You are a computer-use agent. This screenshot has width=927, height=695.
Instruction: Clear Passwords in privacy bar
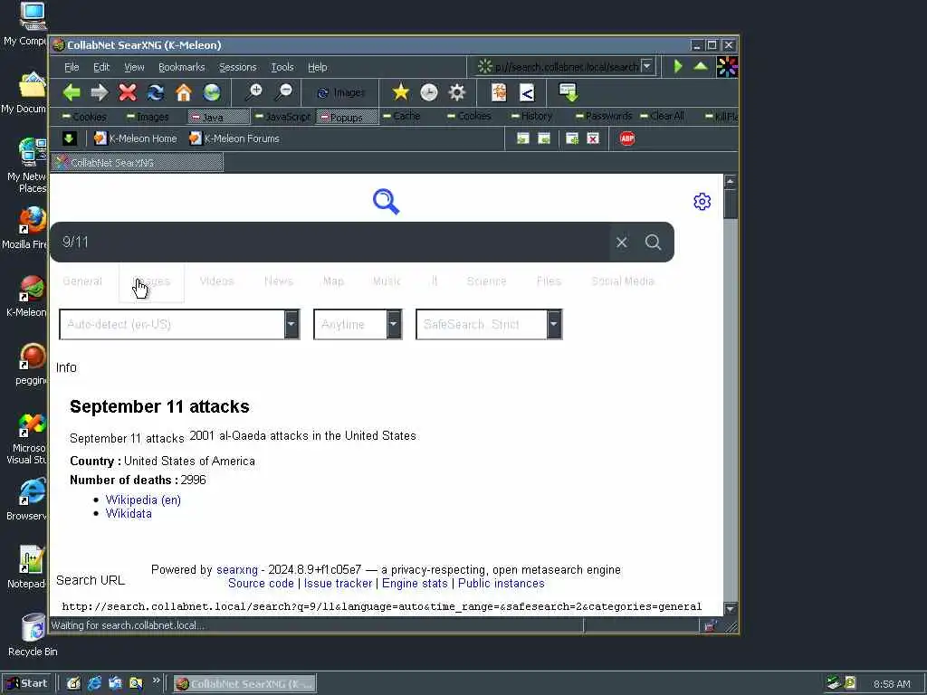(x=604, y=116)
